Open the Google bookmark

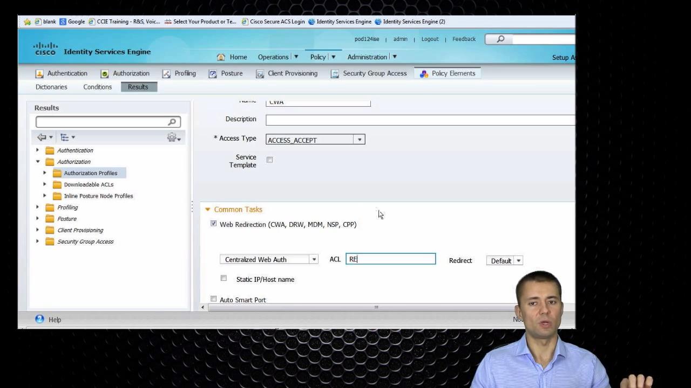[x=72, y=22]
